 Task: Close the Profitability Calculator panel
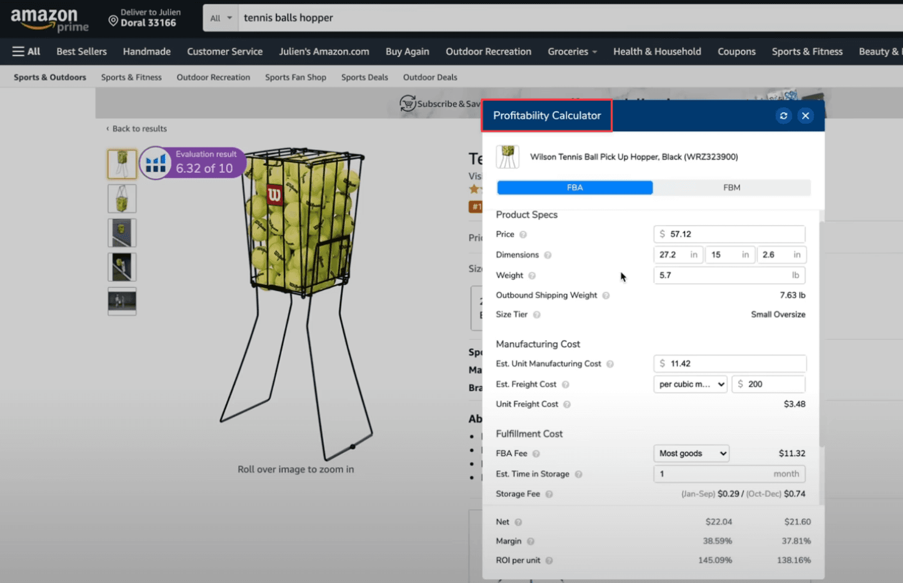tap(805, 116)
